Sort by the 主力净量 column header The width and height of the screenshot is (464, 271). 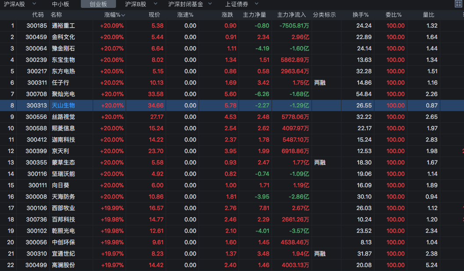[254, 15]
